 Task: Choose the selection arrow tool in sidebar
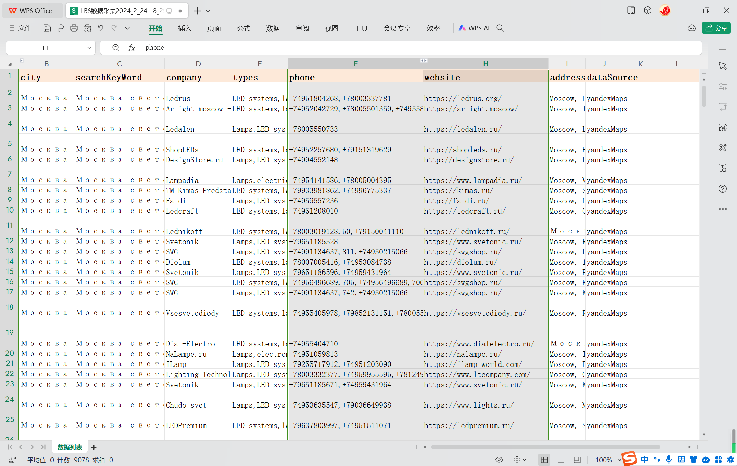[723, 66]
